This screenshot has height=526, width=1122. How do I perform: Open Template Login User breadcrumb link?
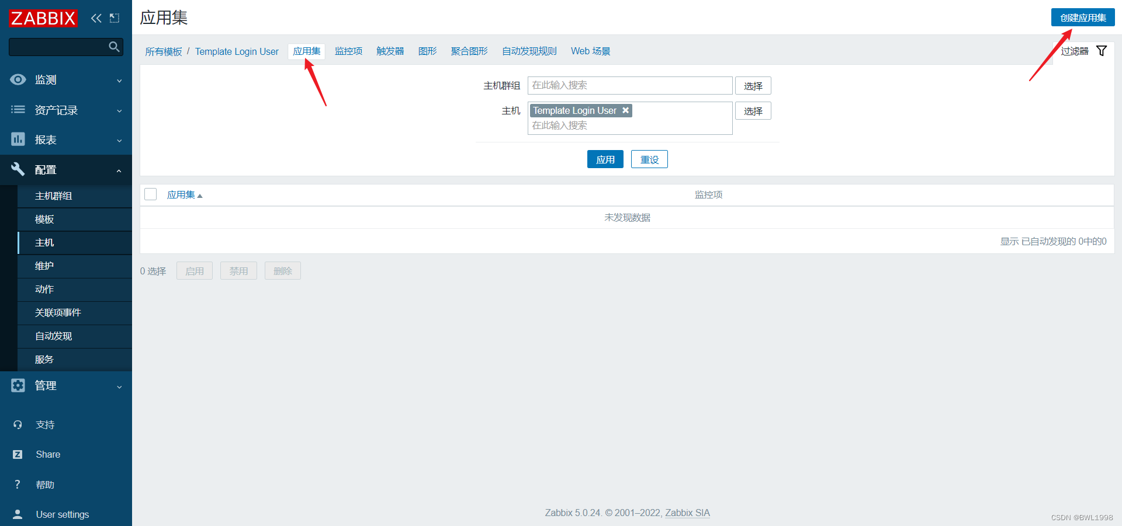(237, 52)
